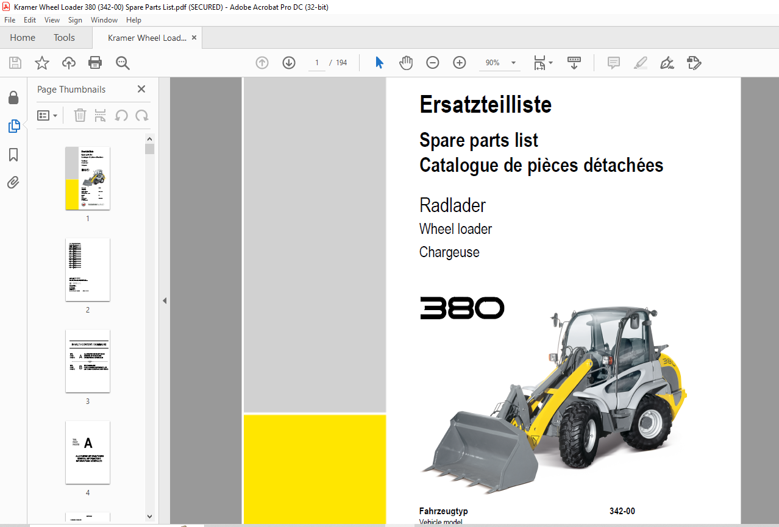
Task: Click the upload to cloud icon
Action: coord(69,63)
